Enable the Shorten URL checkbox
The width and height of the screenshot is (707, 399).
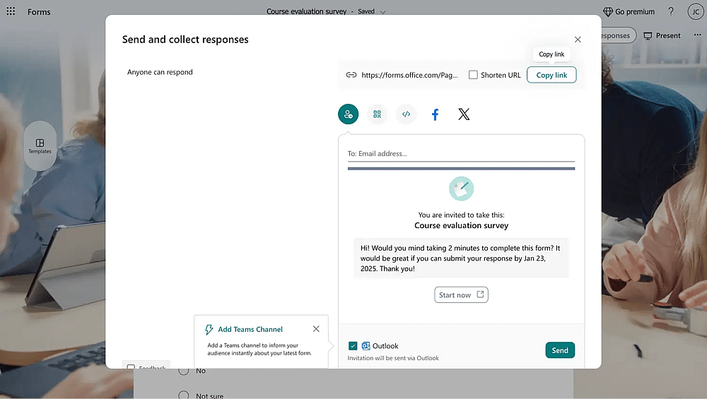473,75
